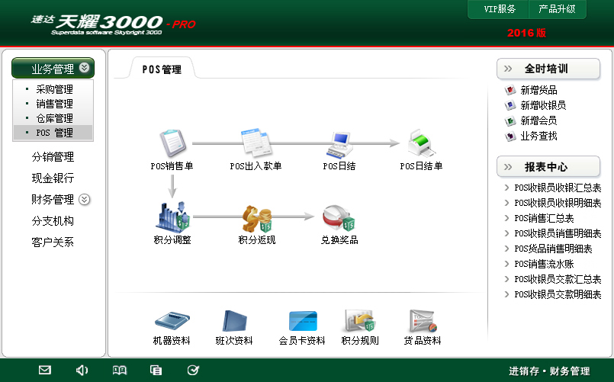Click chevron beside POS销售流水账

506,264
